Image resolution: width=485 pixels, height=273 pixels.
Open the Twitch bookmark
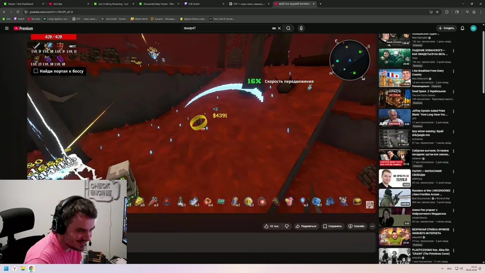tap(19, 19)
